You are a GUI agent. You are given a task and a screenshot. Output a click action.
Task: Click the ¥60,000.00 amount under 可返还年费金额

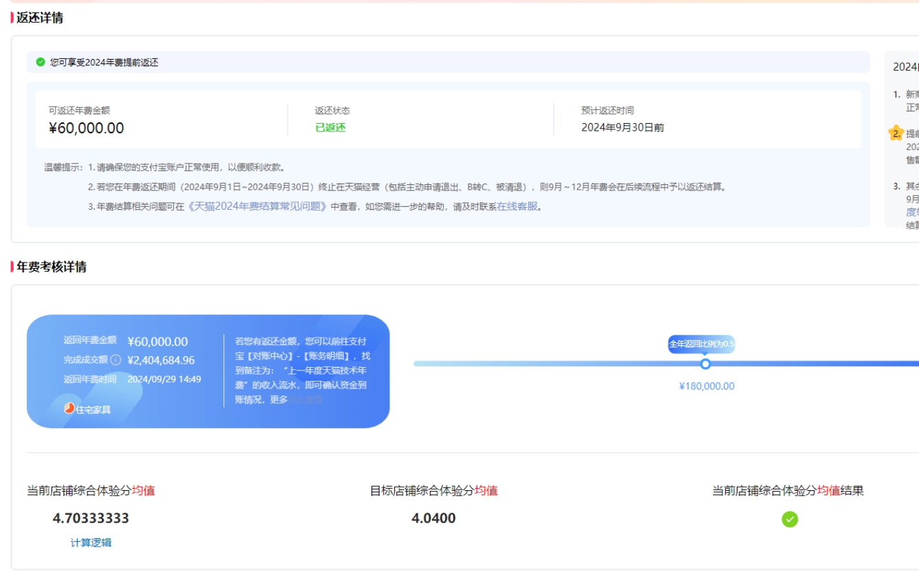pyautogui.click(x=86, y=128)
